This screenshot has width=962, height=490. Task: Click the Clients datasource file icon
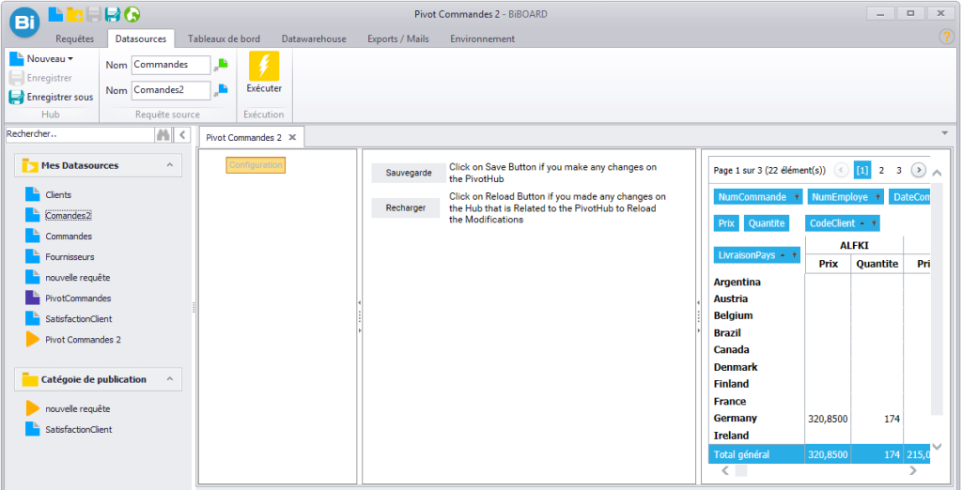click(32, 195)
